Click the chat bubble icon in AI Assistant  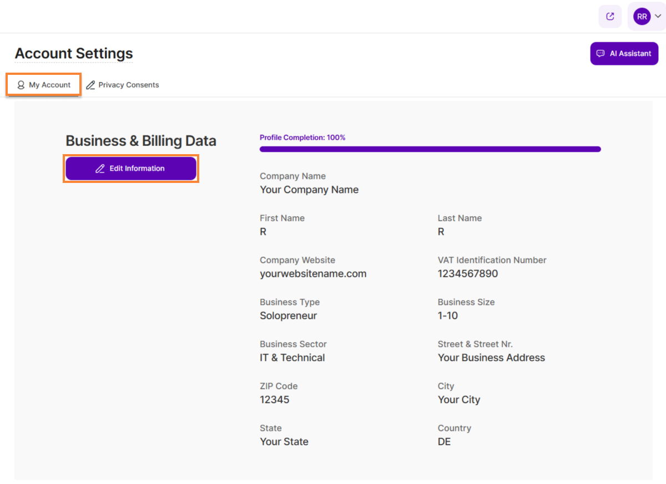click(x=600, y=54)
